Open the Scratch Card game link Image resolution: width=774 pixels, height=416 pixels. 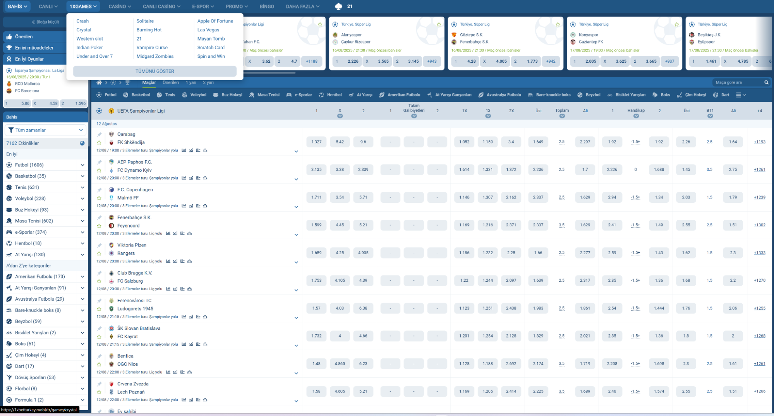point(211,48)
